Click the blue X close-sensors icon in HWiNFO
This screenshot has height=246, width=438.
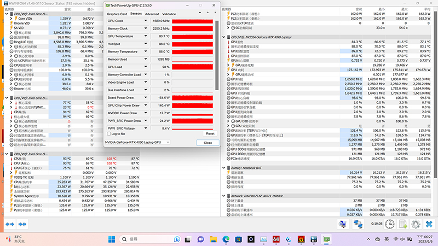coord(430,224)
